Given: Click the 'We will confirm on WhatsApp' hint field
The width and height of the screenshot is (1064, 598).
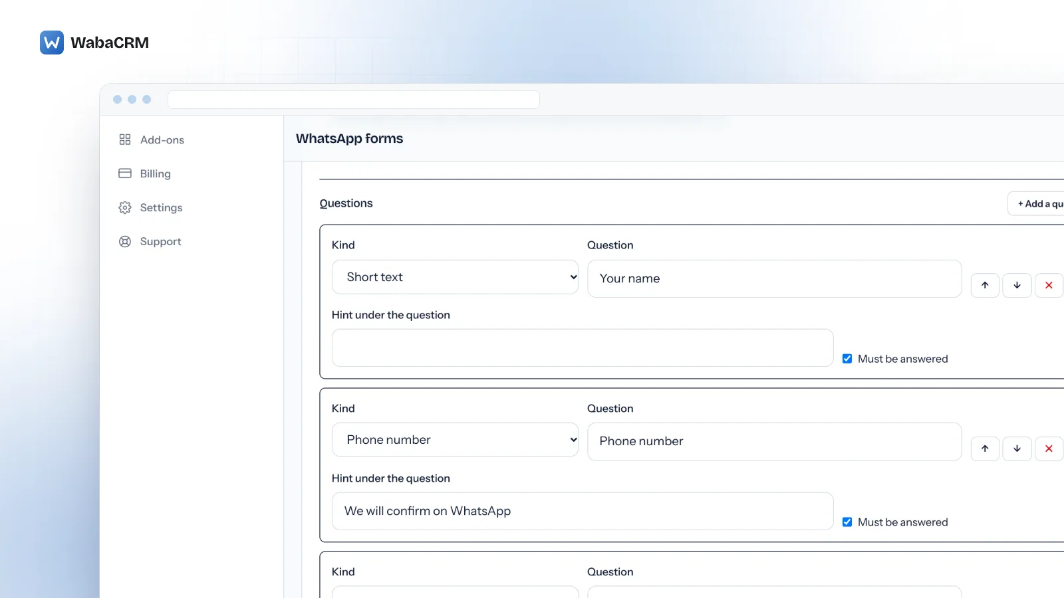Looking at the screenshot, I should (583, 511).
